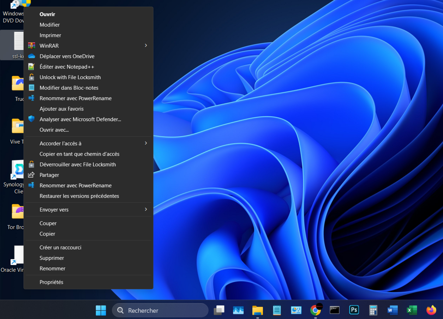The width and height of the screenshot is (443, 319).
Task: Open Microsoft Word from the taskbar
Action: [392, 310]
